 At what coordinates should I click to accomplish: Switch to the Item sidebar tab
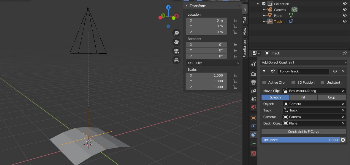(245, 9)
